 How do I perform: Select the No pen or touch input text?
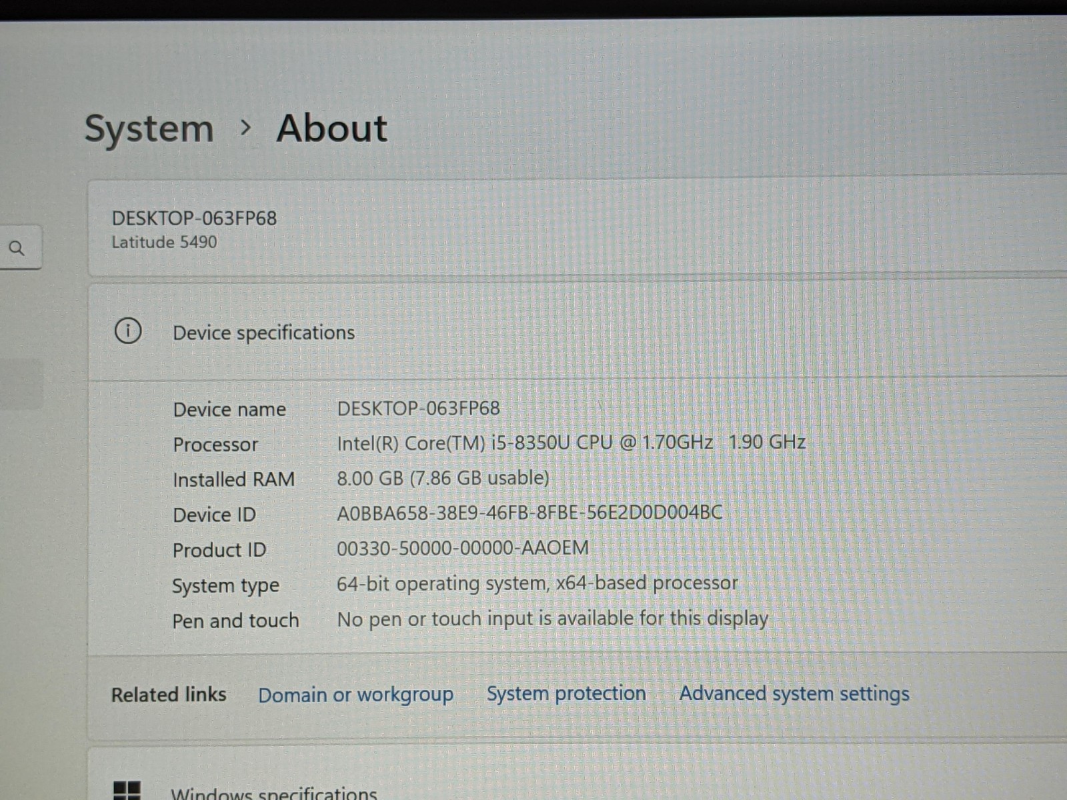tap(553, 619)
